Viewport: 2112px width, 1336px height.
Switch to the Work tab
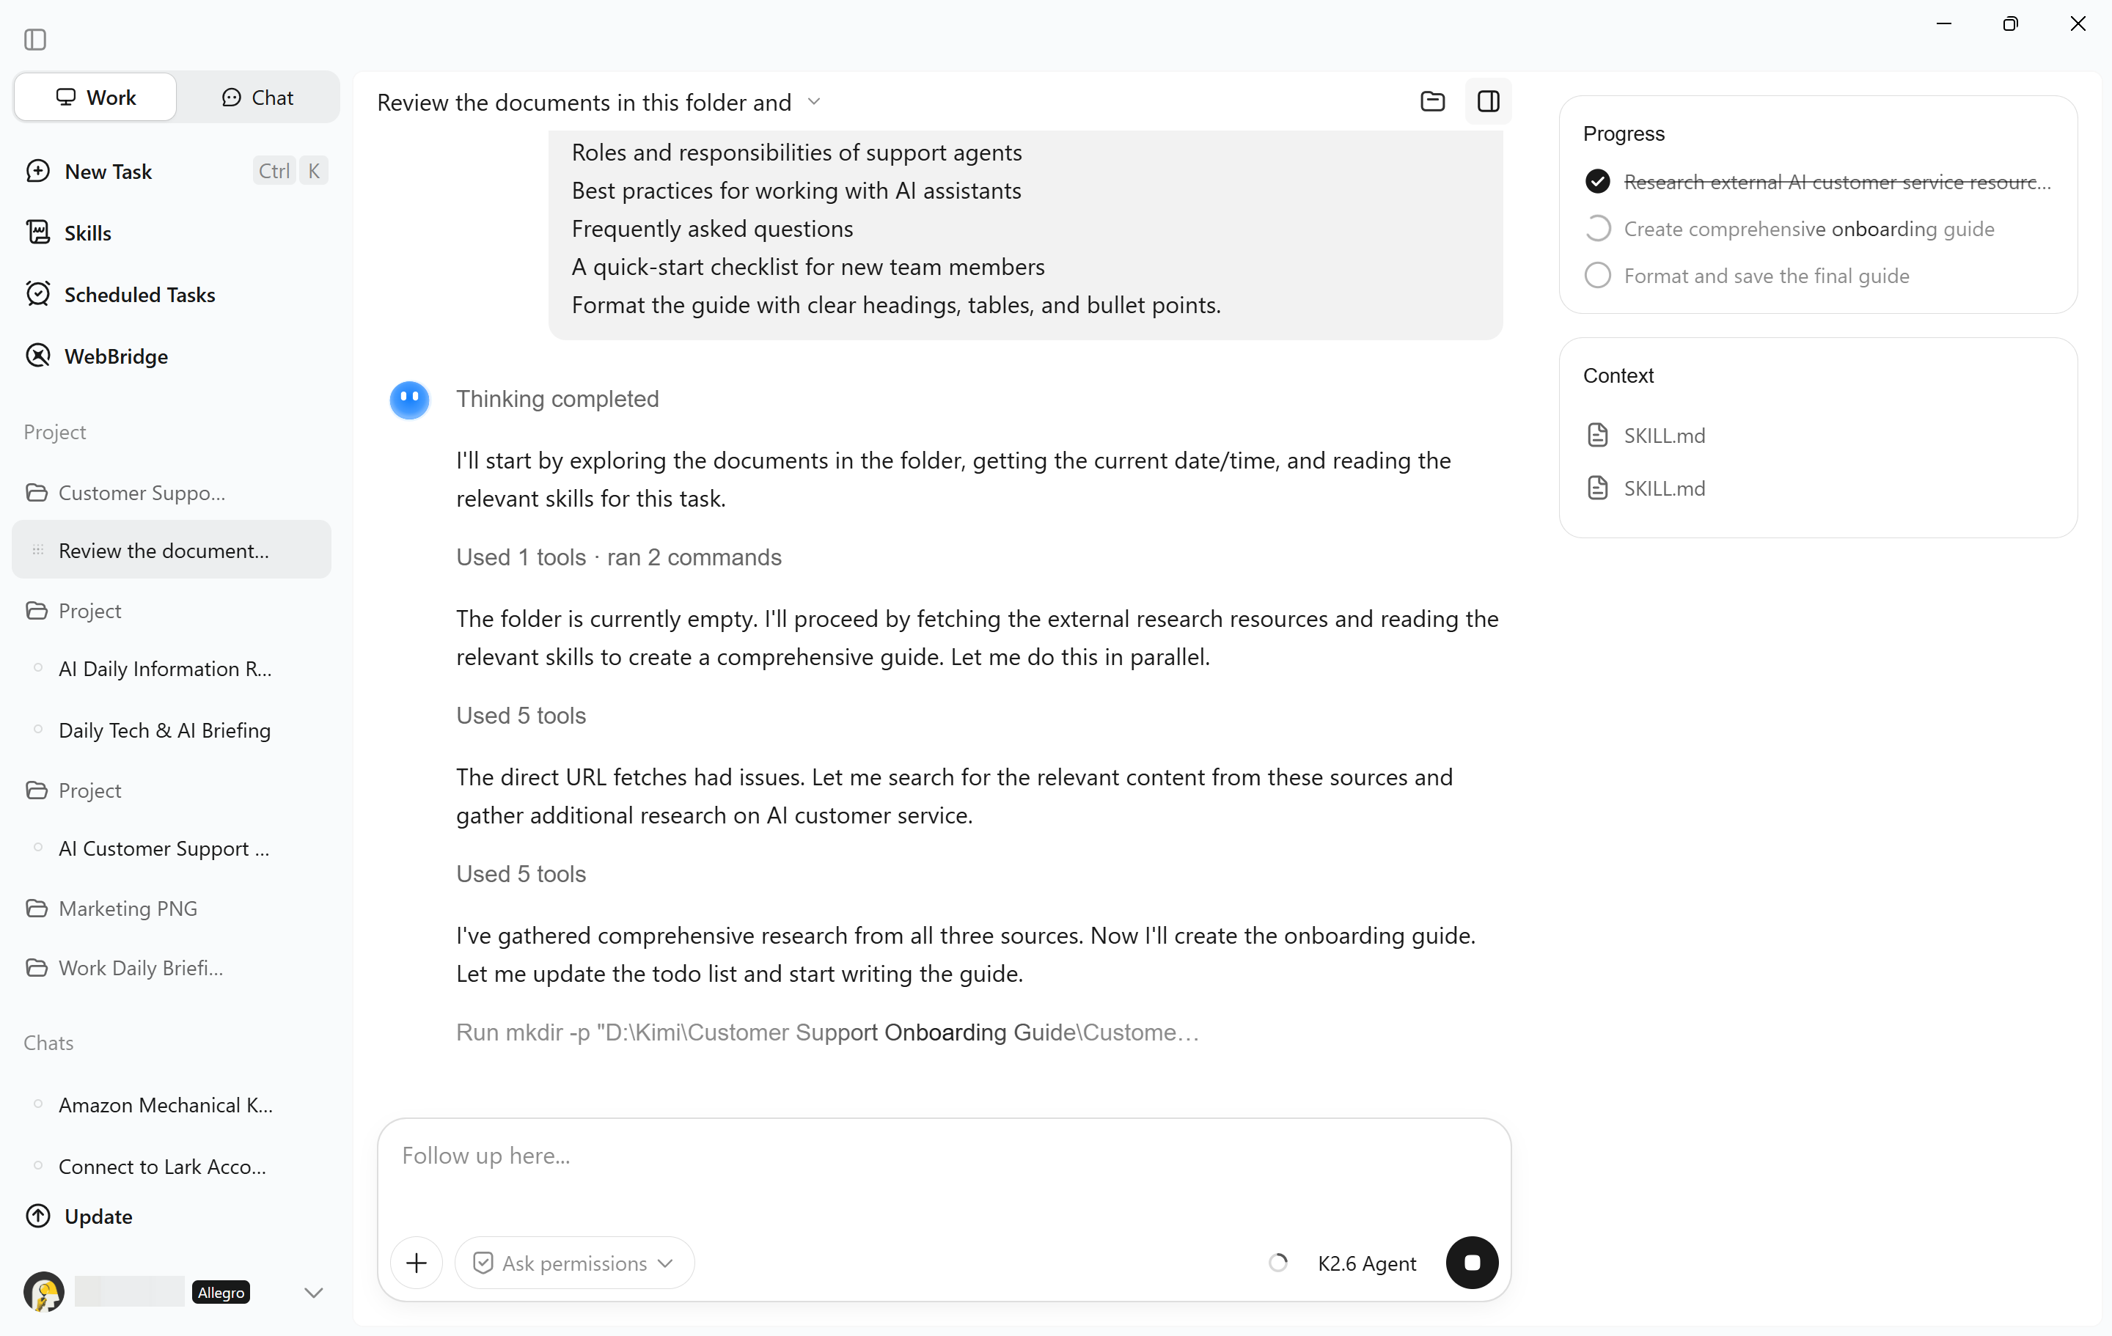click(x=95, y=98)
